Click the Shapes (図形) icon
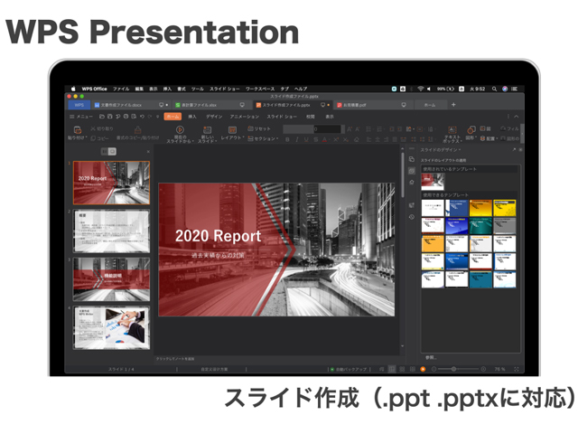The height and width of the screenshot is (434, 578). [x=471, y=129]
